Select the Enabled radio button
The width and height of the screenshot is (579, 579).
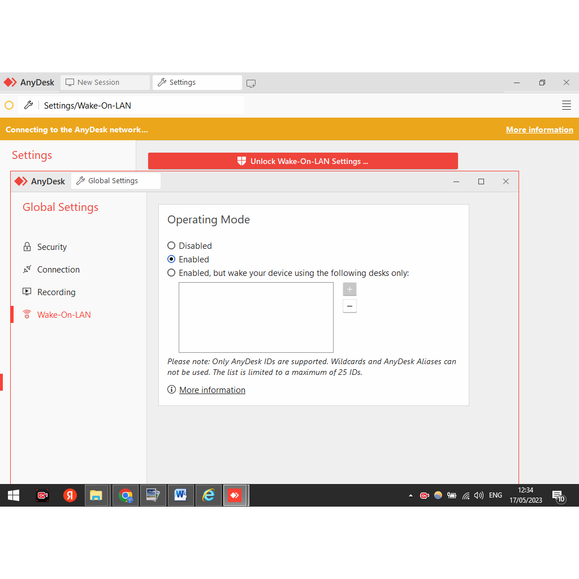tap(171, 260)
